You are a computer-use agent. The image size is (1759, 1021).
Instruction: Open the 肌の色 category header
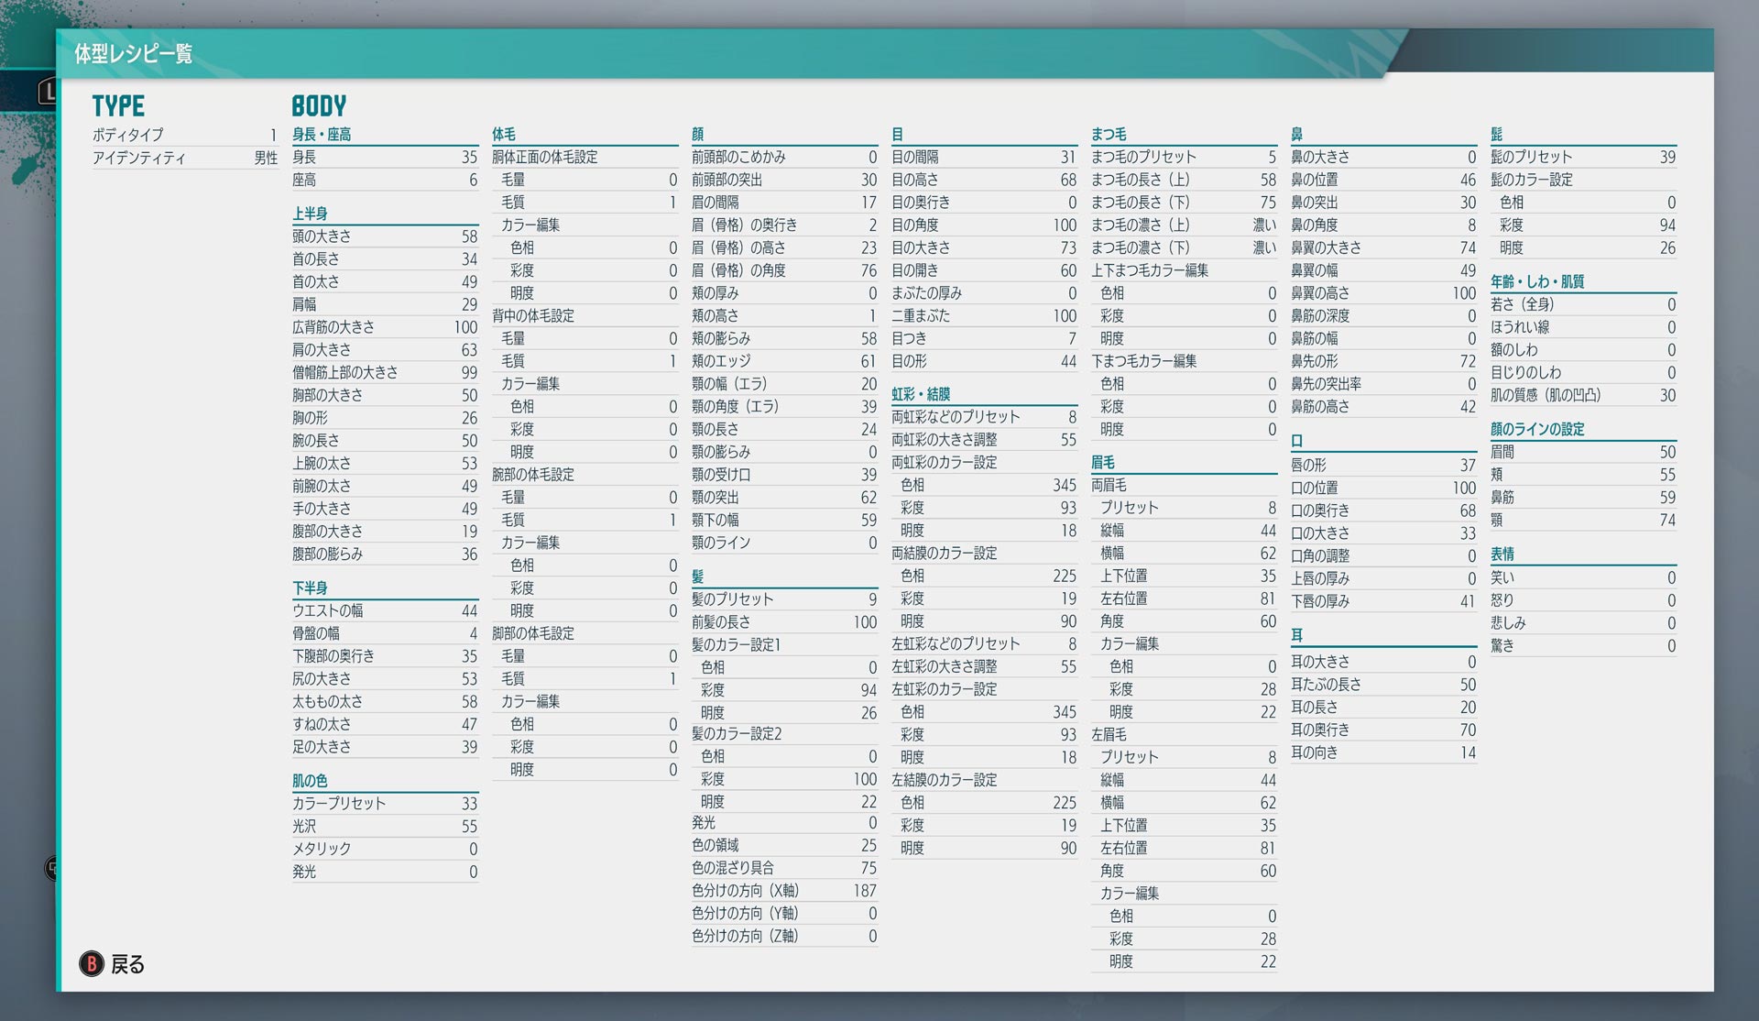[x=311, y=781]
